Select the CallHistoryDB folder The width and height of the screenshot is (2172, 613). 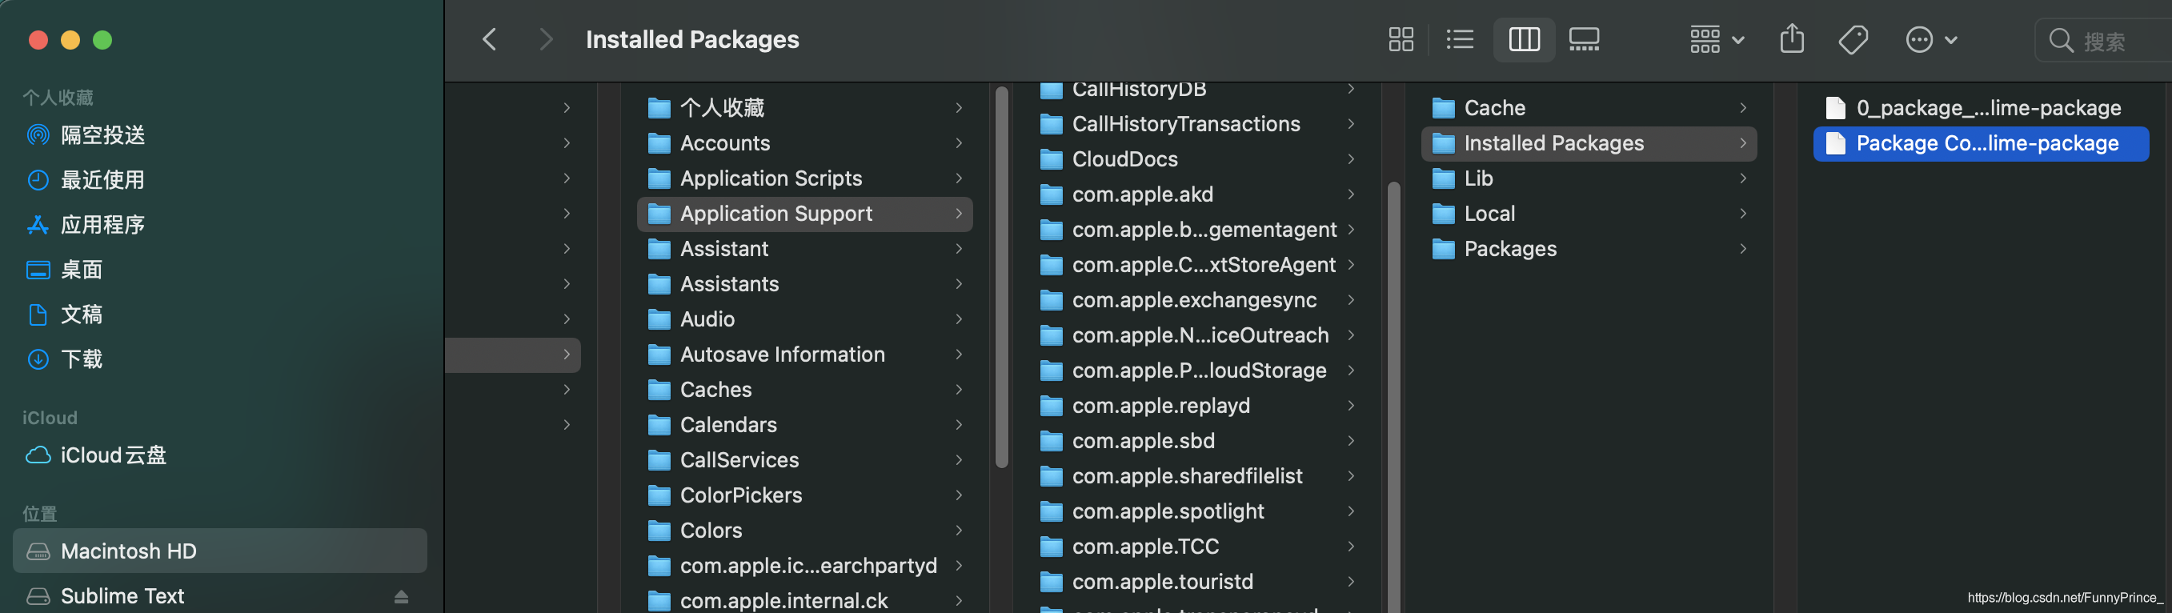coord(1197,90)
